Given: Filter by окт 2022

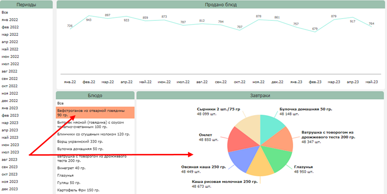Looking at the screenshot, I should click(x=10, y=86).
